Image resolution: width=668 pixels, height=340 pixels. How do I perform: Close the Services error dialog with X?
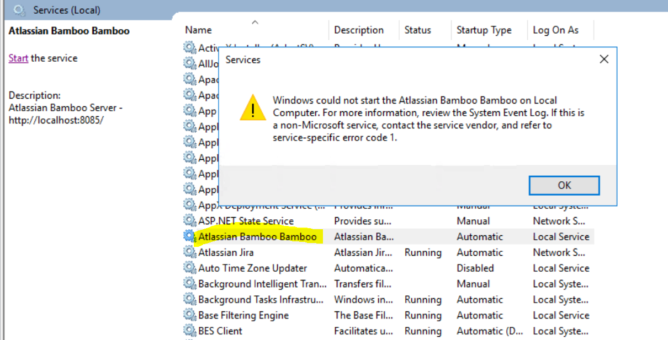604,59
